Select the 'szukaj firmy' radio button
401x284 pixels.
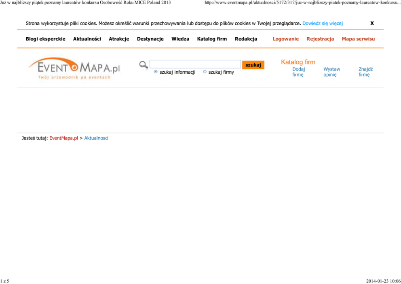point(205,72)
